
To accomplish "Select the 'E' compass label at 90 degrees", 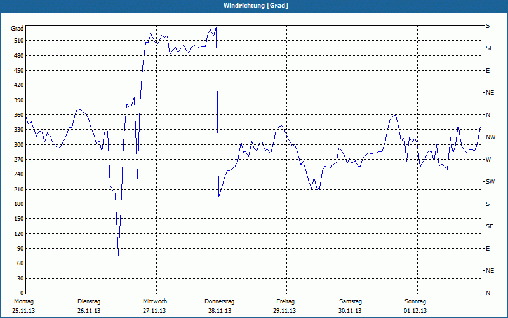I will (x=488, y=248).
